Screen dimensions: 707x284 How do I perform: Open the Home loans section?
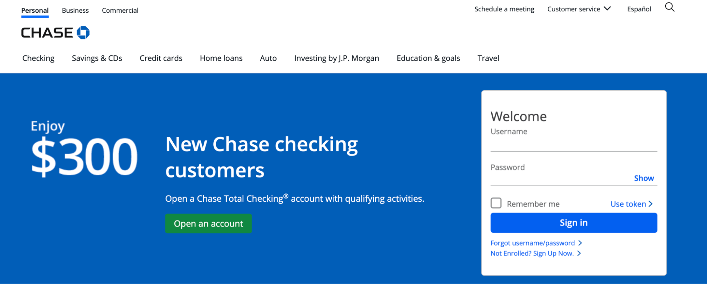click(221, 58)
